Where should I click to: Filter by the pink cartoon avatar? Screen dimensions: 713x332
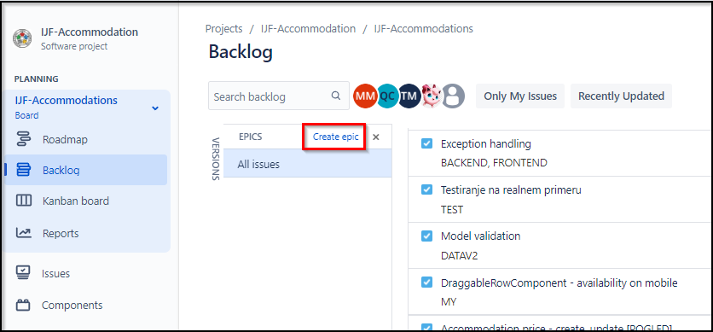click(431, 96)
